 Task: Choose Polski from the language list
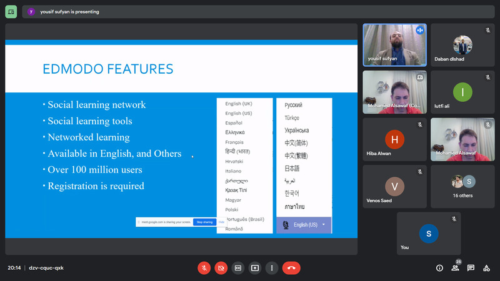click(231, 210)
